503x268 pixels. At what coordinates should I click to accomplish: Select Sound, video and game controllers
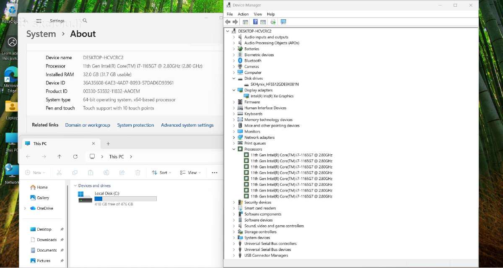(x=274, y=226)
